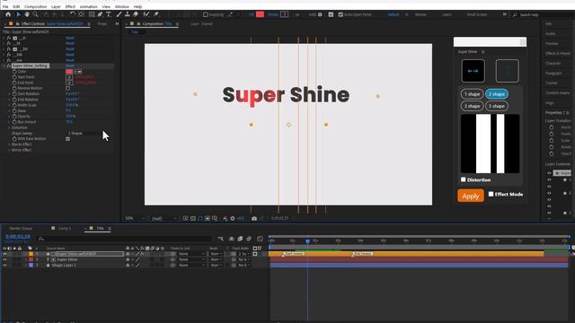This screenshot has height=323, width=575.
Task: Expand the Blocks Effect group
Action: pos(9,144)
